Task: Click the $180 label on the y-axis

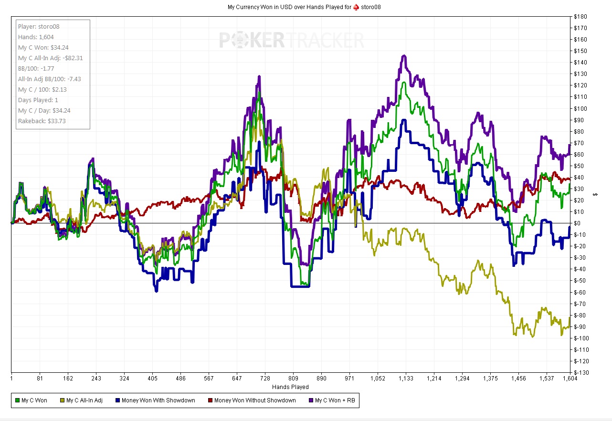Action: coord(580,17)
